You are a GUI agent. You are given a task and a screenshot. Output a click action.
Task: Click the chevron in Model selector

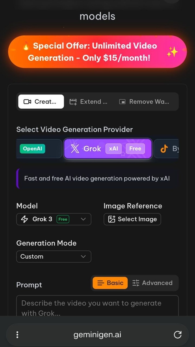click(83, 219)
